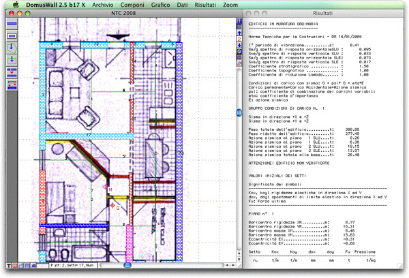Image resolution: width=409 pixels, height=278 pixels.
Task: Select the long wall bar tool
Action: 12,25
